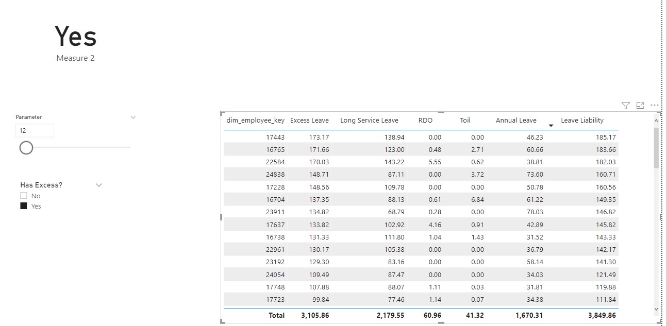Viewport: 667px width, 326px height.
Task: Open More options ellipsis for table visual
Action: pyautogui.click(x=655, y=105)
